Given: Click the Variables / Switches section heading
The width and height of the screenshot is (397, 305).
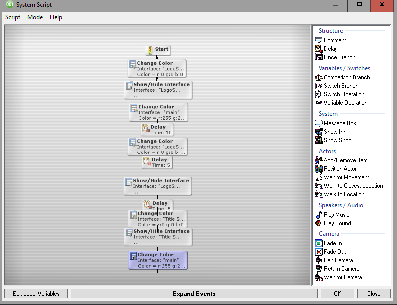Looking at the screenshot, I should pyautogui.click(x=344, y=68).
